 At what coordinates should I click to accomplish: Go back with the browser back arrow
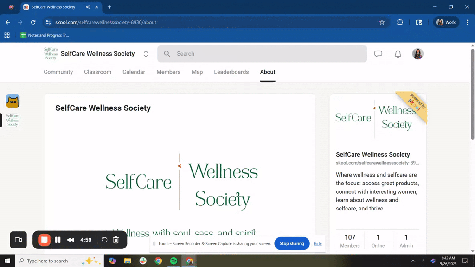(x=8, y=22)
